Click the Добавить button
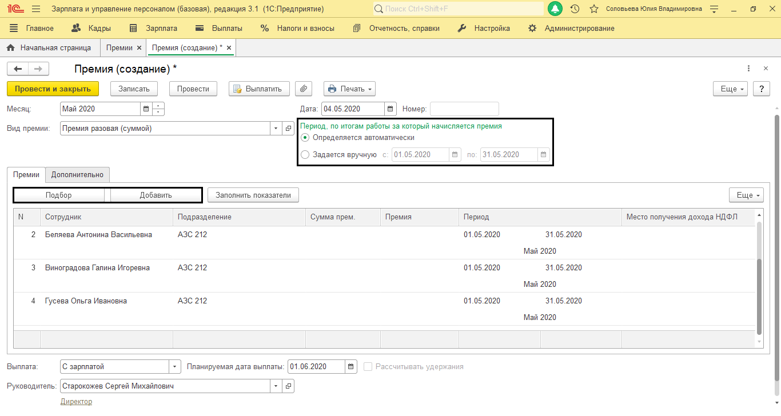 (156, 195)
